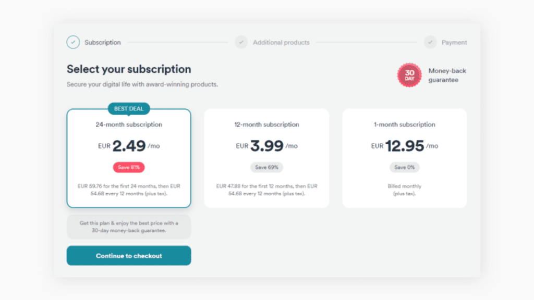Click the Save 0% discount badge
The height and width of the screenshot is (300, 534).
[405, 167]
